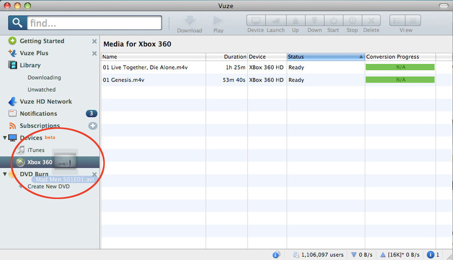The height and width of the screenshot is (260, 453).
Task: Sort by Name column header
Action: click(x=153, y=57)
